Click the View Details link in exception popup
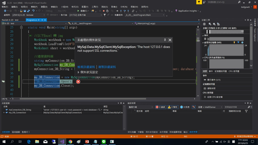The width and height of the screenshot is (258, 145). 86,67
